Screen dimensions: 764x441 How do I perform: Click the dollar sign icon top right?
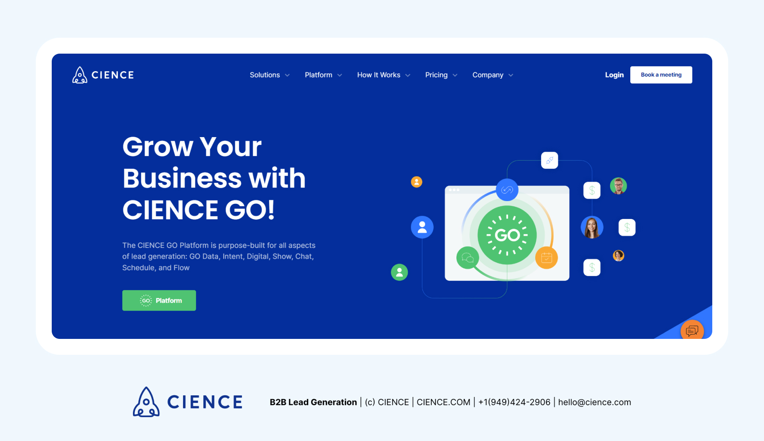tap(592, 190)
